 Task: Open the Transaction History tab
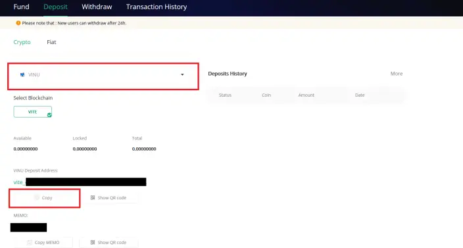(157, 7)
